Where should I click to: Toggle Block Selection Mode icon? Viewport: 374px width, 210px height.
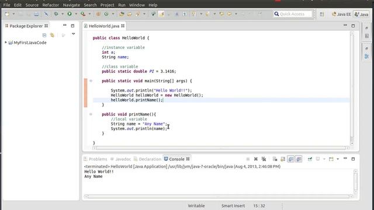pyautogui.click(x=176, y=14)
